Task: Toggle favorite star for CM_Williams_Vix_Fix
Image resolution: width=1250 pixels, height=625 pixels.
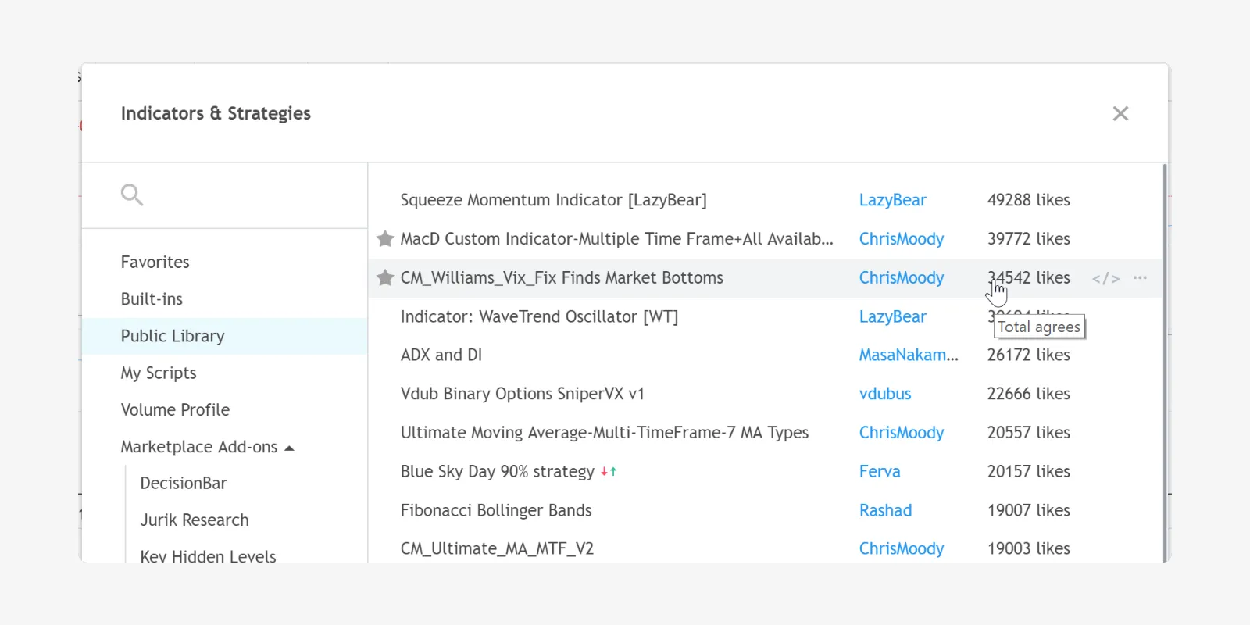Action: tap(385, 278)
